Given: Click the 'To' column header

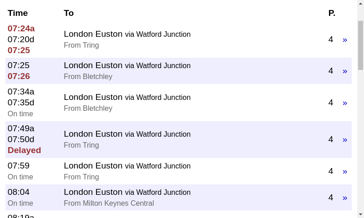Looking at the screenshot, I should click(x=69, y=13).
